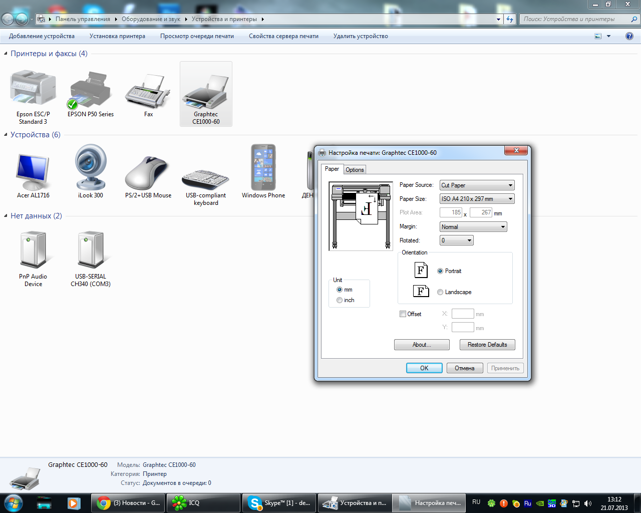641x513 pixels.
Task: Click Устройства и принтеры in the breadcrumb
Action: [224, 19]
